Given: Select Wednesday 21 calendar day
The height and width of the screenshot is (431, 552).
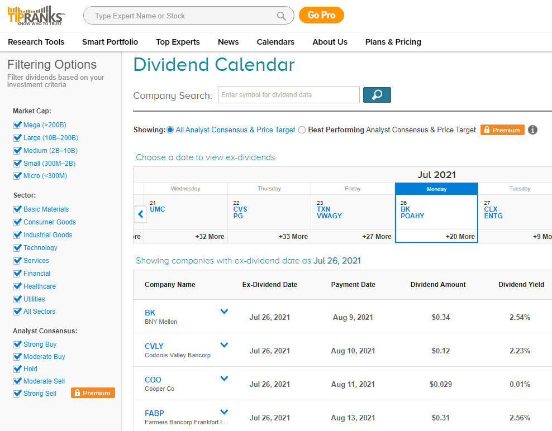Looking at the screenshot, I should [185, 213].
